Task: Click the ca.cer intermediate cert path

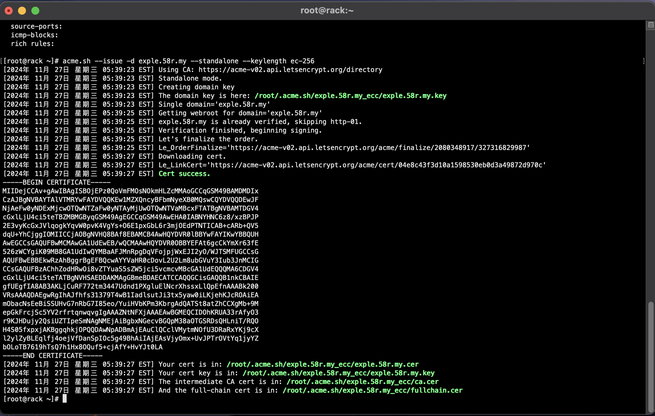Action: point(362,382)
